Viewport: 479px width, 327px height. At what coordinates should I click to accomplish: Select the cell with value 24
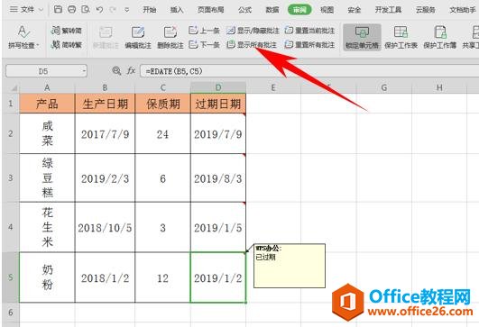162,133
